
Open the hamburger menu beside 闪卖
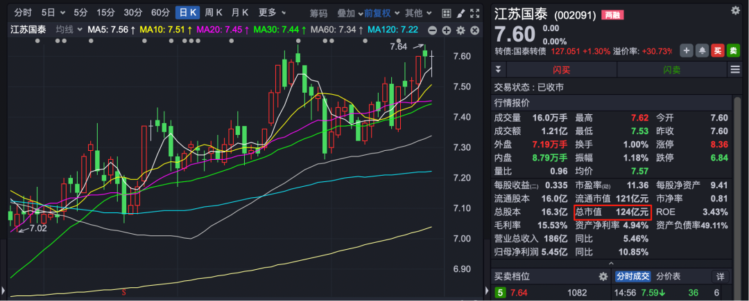pos(735,69)
